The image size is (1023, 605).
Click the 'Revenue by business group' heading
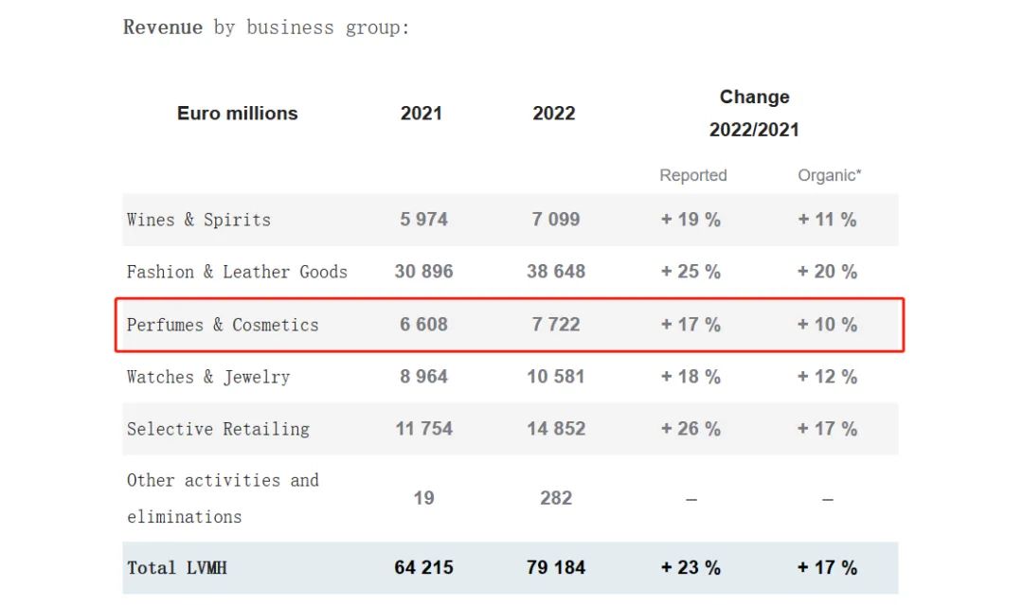(x=266, y=27)
